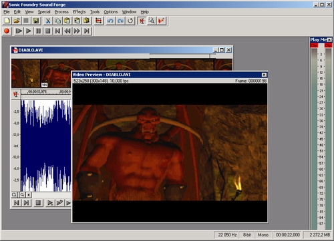Open the Process menu
The height and width of the screenshot is (241, 334).
61,12
